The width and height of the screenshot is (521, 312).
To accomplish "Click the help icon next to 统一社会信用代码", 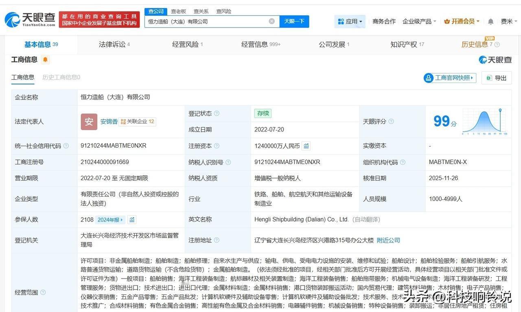I will click(x=66, y=146).
